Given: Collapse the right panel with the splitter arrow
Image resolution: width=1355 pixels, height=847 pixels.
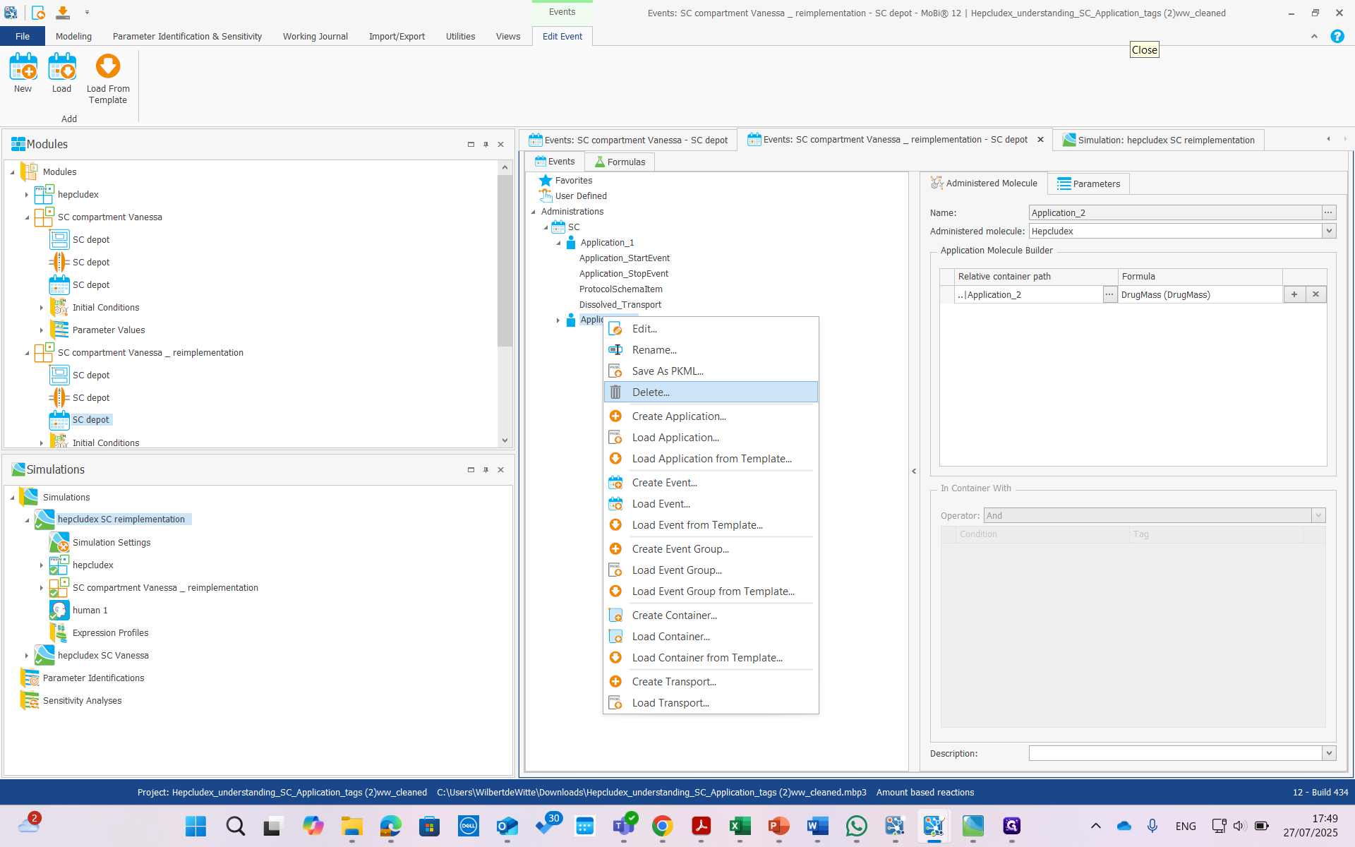Looking at the screenshot, I should (x=914, y=471).
